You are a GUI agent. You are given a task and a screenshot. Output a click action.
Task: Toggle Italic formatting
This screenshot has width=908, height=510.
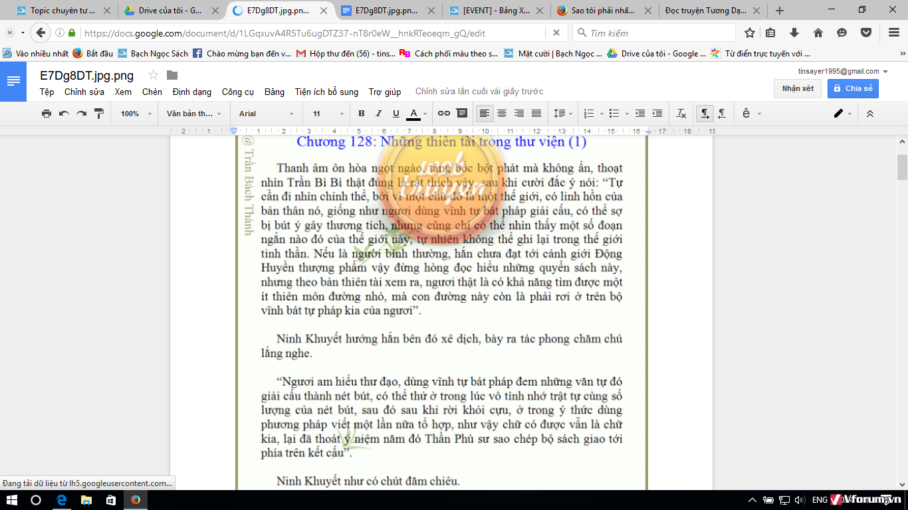379,114
